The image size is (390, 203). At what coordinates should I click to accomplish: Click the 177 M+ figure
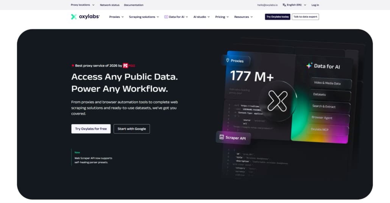(x=252, y=76)
